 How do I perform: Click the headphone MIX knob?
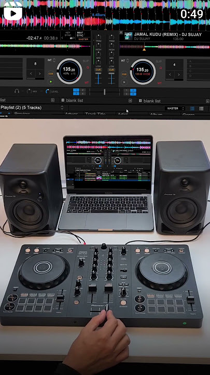29,91
